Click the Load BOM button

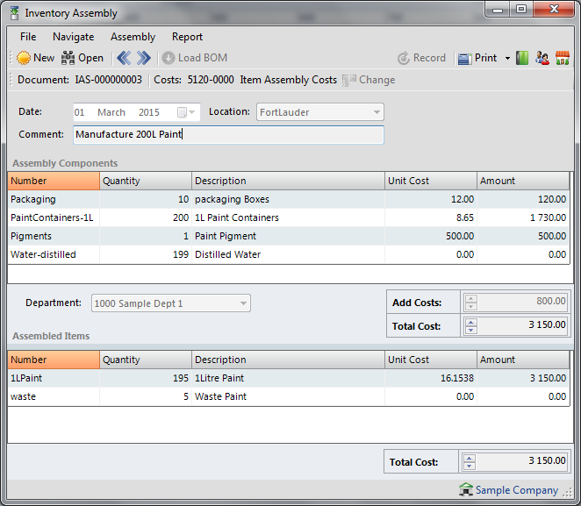click(x=195, y=58)
